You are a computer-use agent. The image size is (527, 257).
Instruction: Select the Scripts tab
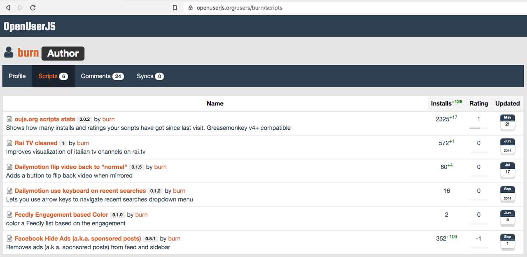(53, 76)
